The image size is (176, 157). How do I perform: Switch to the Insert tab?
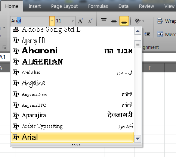click(34, 6)
